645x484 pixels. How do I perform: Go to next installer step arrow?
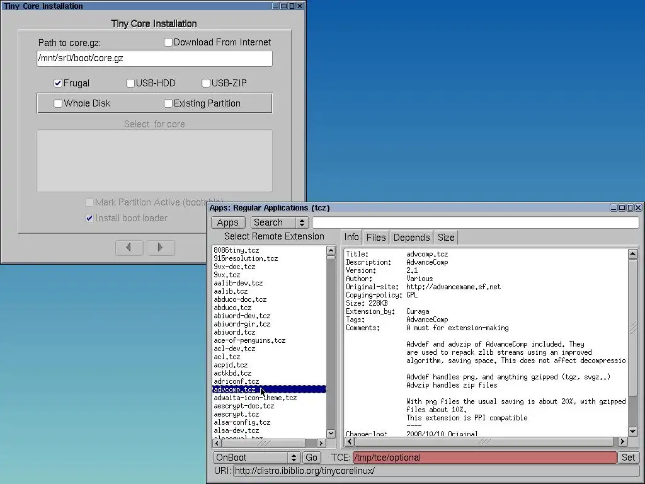pos(161,247)
